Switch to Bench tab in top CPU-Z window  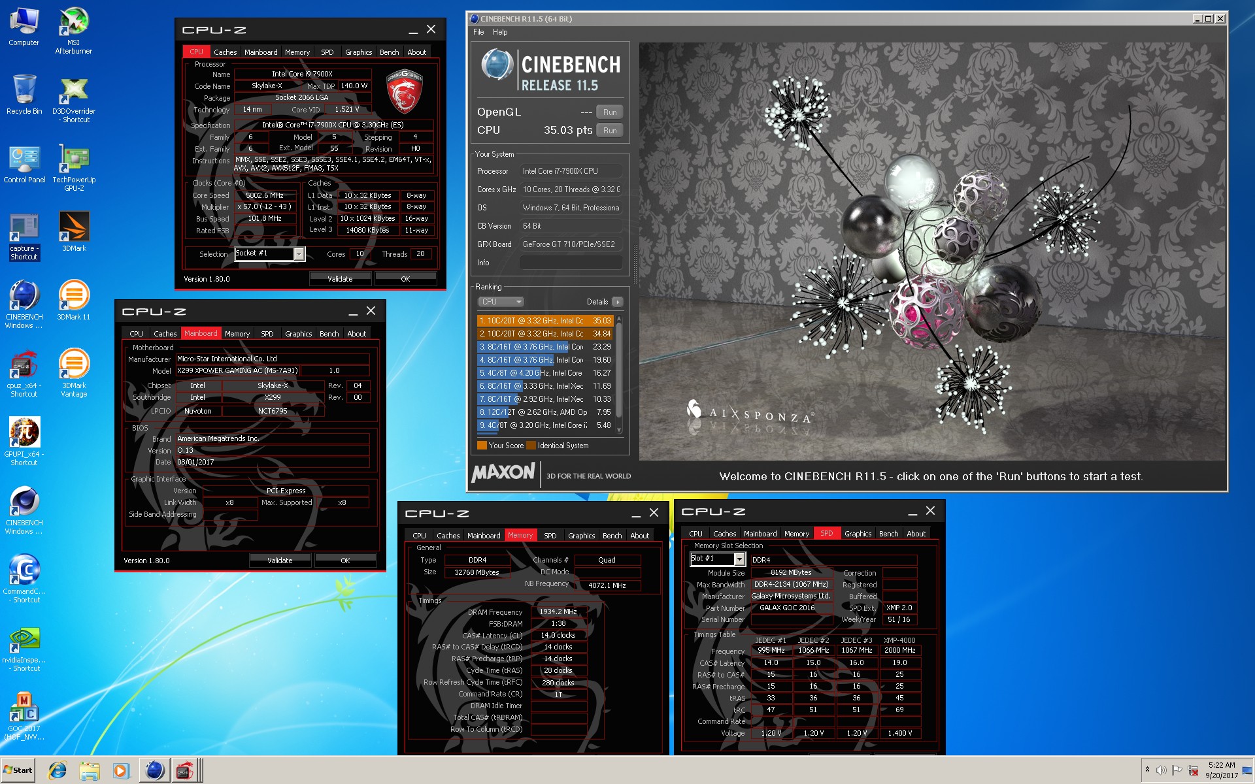click(x=389, y=52)
